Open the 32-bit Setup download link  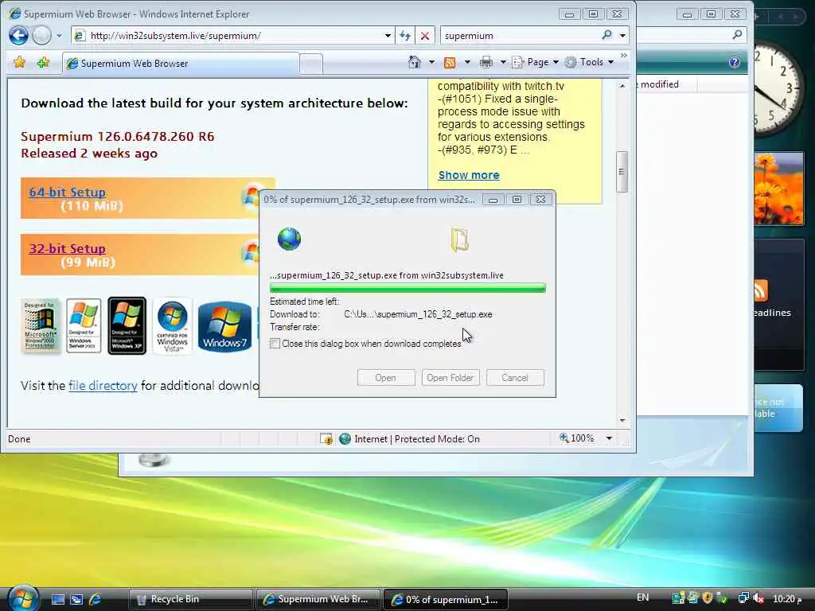[67, 248]
